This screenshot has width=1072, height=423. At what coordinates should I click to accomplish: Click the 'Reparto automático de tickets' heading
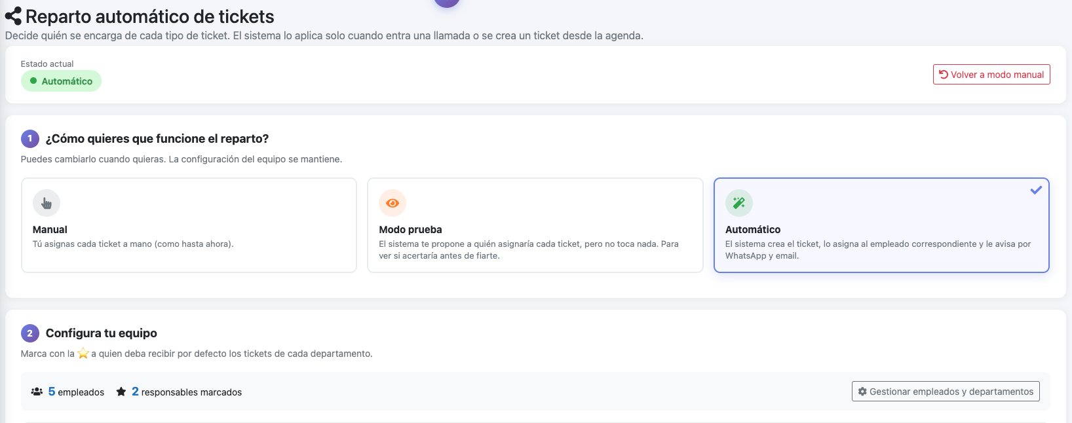point(150,16)
